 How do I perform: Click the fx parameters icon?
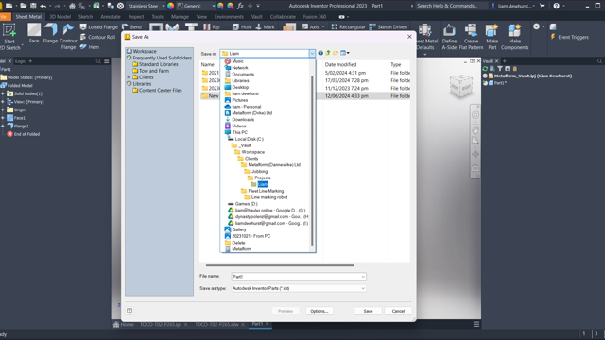pos(240,6)
